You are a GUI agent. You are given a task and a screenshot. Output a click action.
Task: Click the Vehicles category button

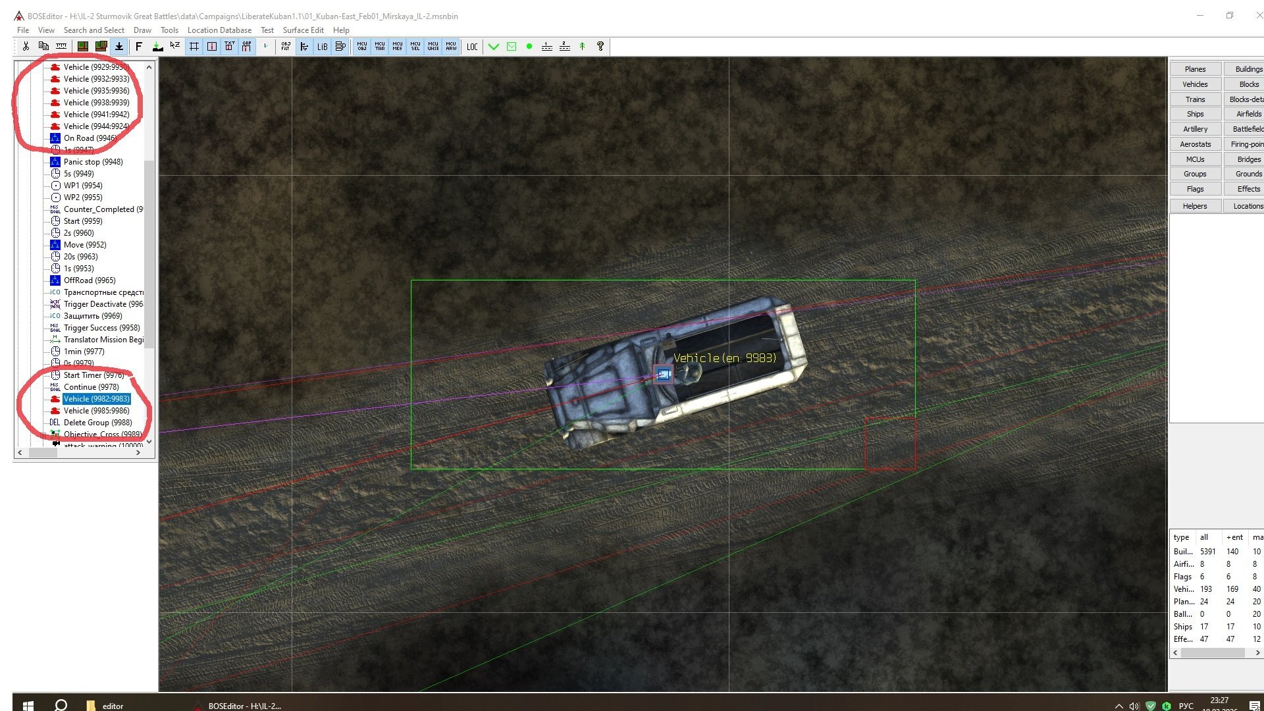tap(1195, 84)
